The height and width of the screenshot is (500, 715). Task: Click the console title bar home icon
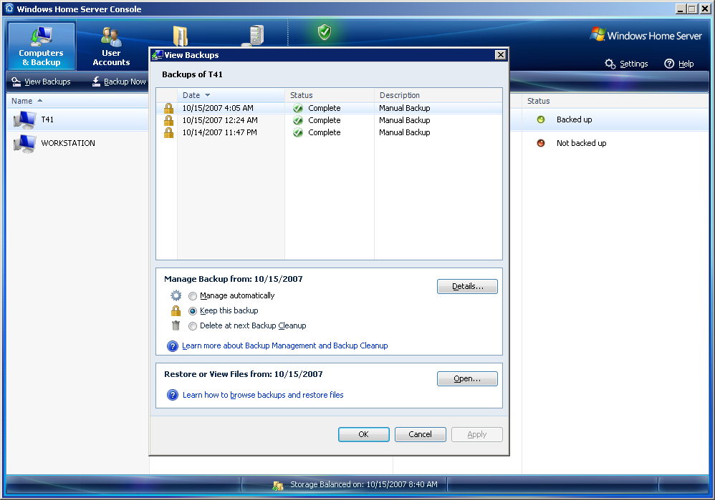tap(9, 9)
